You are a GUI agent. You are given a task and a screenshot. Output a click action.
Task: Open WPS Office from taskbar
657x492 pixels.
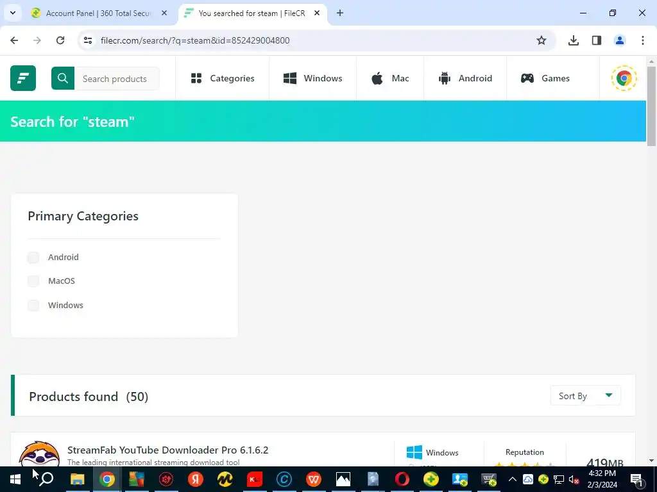pyautogui.click(x=313, y=479)
